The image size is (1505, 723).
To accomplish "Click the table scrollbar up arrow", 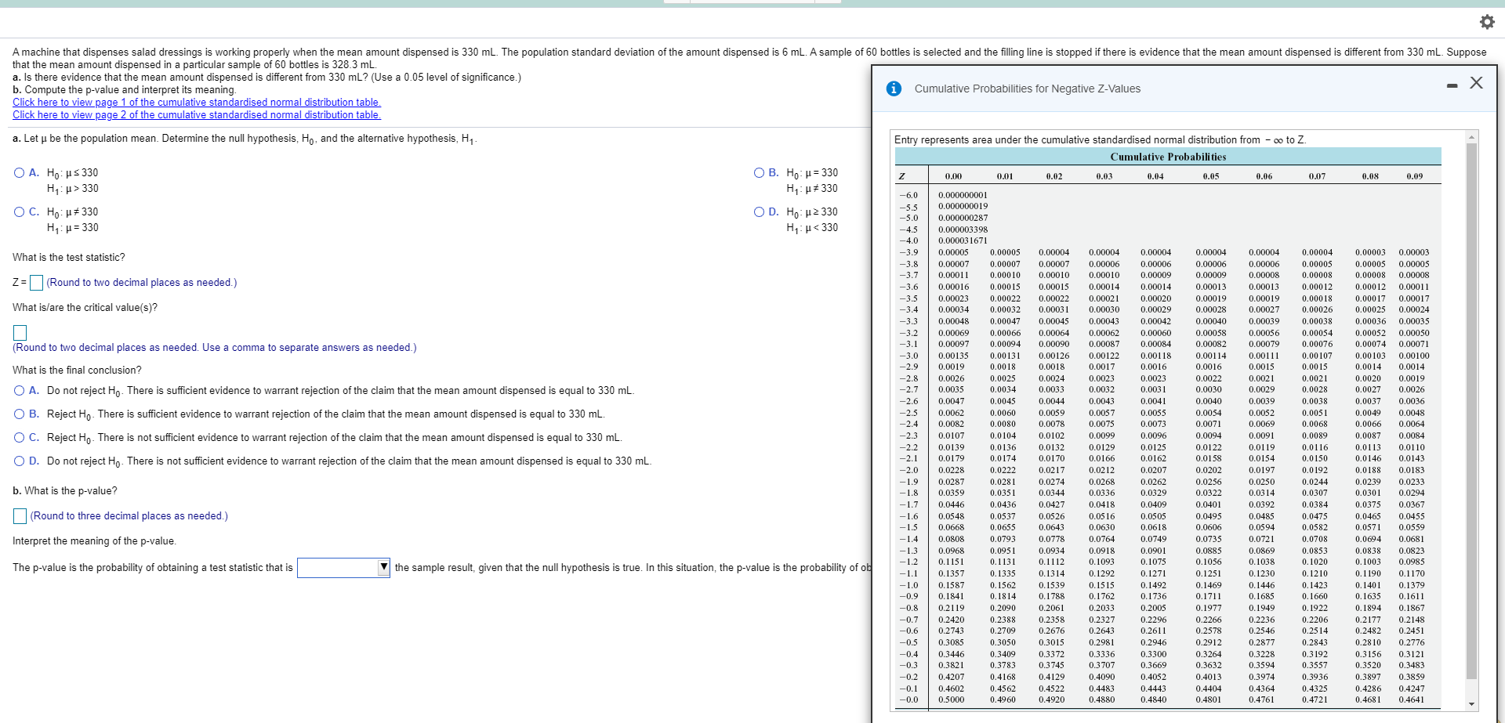I will point(1471,136).
